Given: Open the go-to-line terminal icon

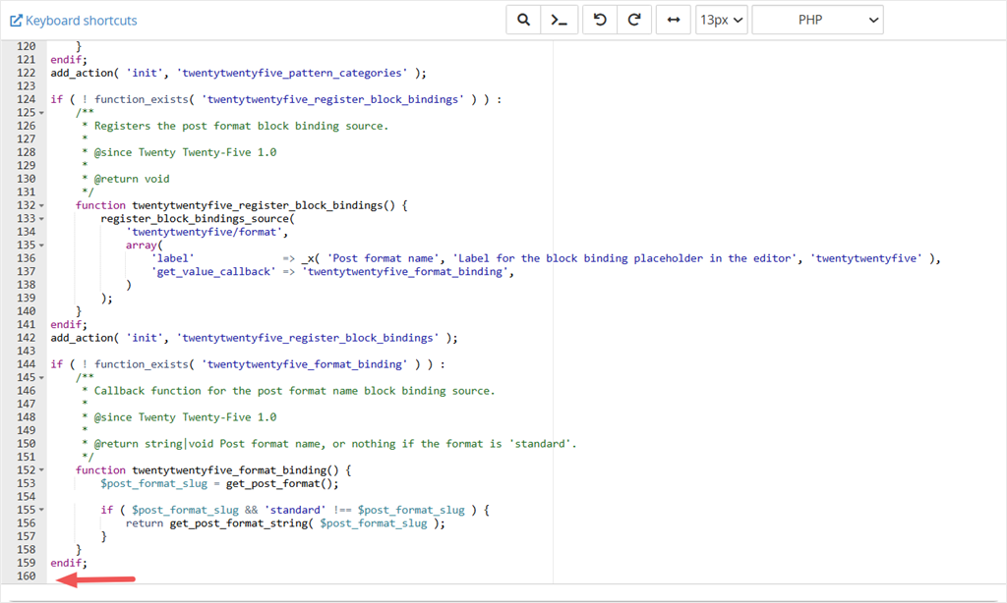Looking at the screenshot, I should [x=560, y=20].
